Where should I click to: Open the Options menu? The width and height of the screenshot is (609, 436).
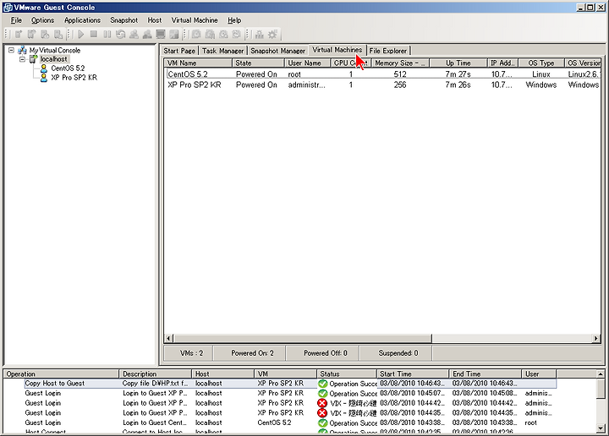(43, 20)
